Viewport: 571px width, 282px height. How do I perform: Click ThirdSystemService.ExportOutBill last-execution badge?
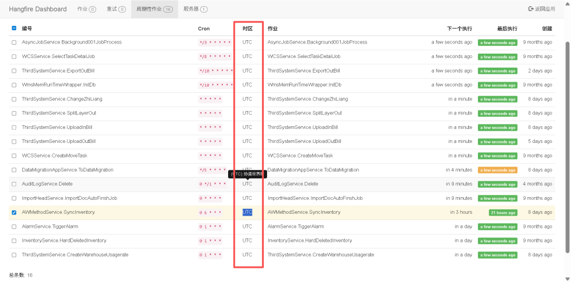pyautogui.click(x=497, y=71)
